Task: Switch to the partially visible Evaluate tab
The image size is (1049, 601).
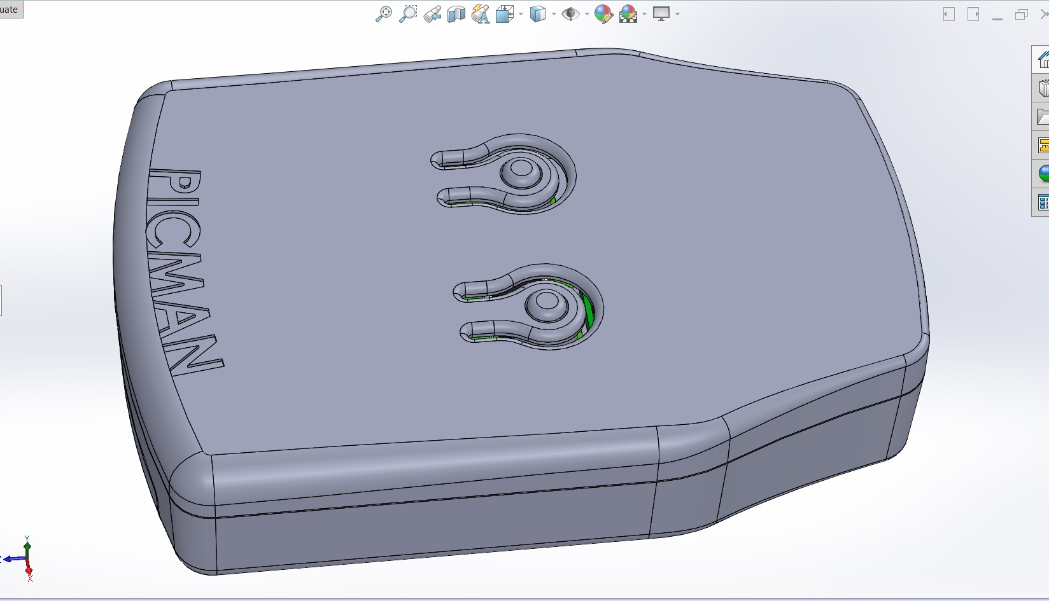Action: [x=11, y=9]
